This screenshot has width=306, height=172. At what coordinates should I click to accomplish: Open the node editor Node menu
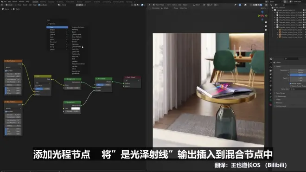pos(35,5)
